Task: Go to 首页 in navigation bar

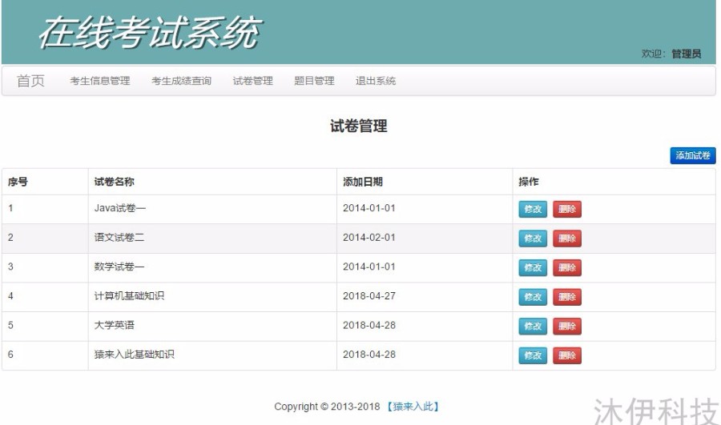Action: click(x=30, y=81)
